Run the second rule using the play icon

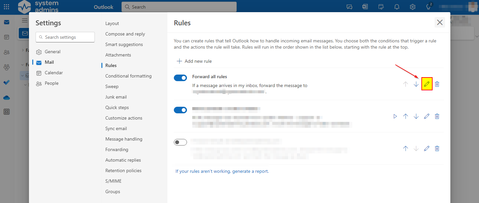(x=395, y=116)
